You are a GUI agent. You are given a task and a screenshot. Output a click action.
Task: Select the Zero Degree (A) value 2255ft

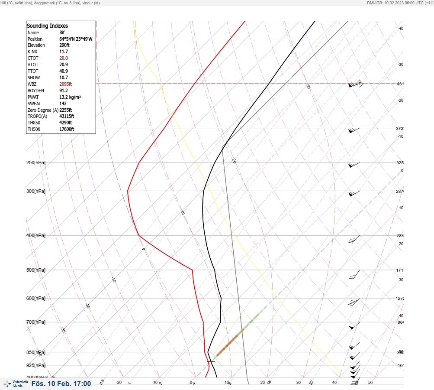tap(66, 110)
